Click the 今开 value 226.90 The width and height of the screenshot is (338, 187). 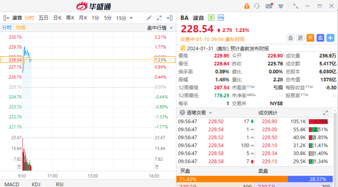click(x=275, y=56)
